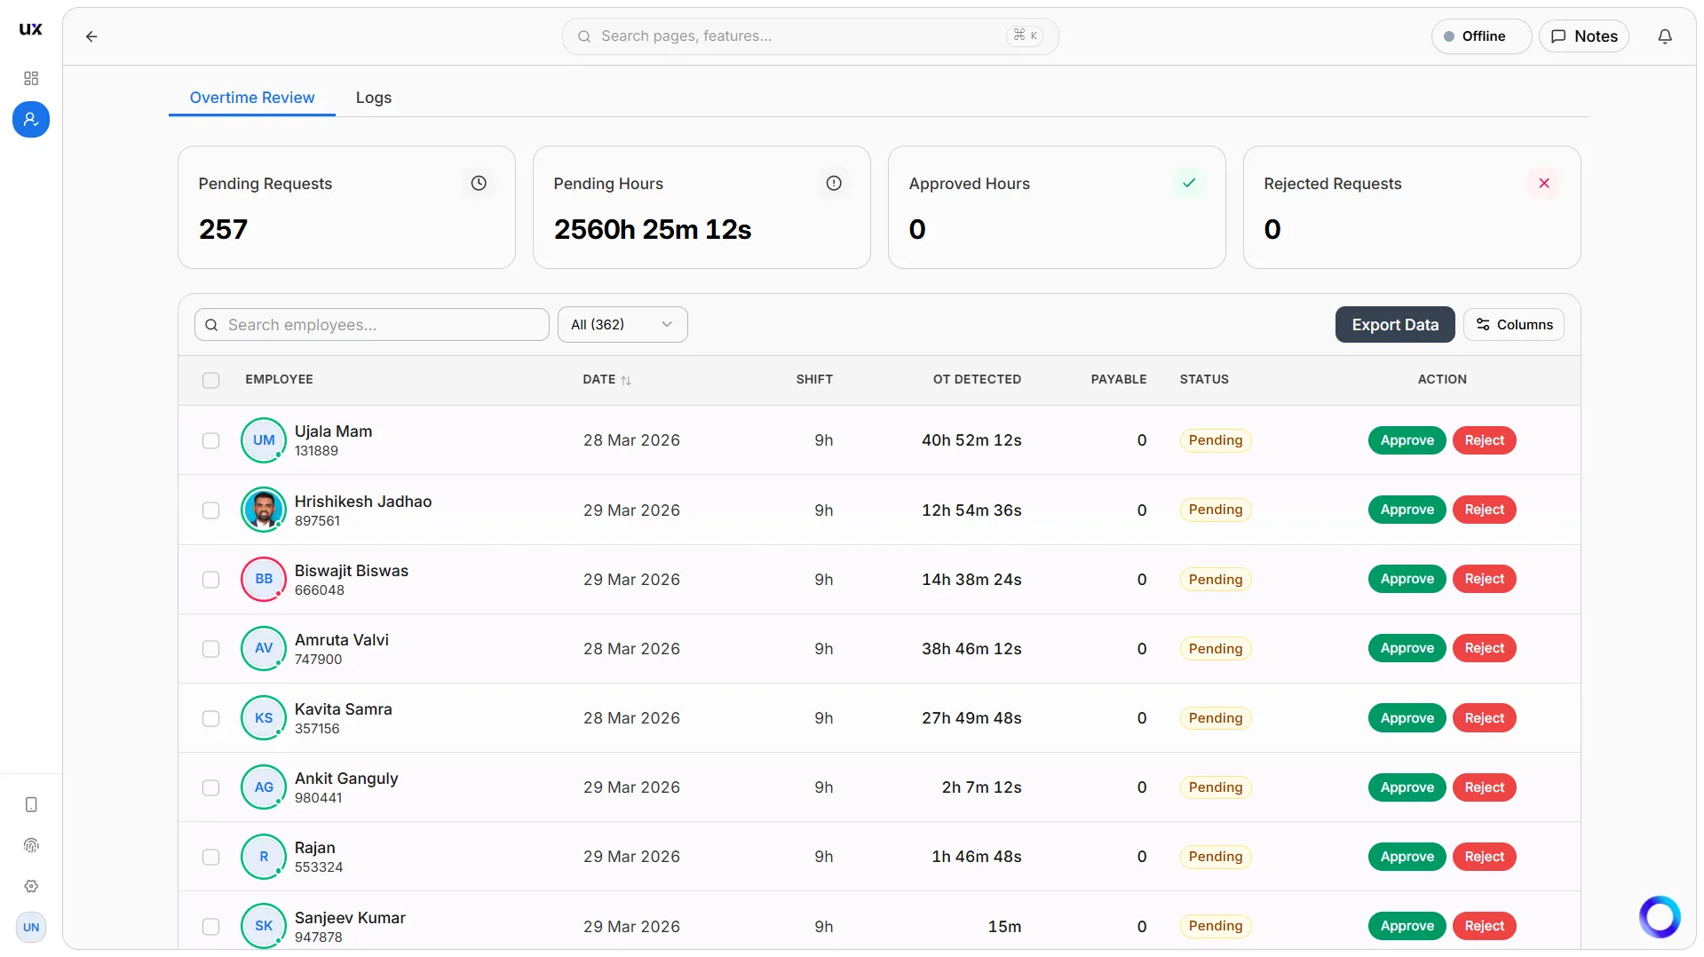Screen dimensions: 1704x957
Task: Open the Columns selector
Action: click(x=1513, y=324)
